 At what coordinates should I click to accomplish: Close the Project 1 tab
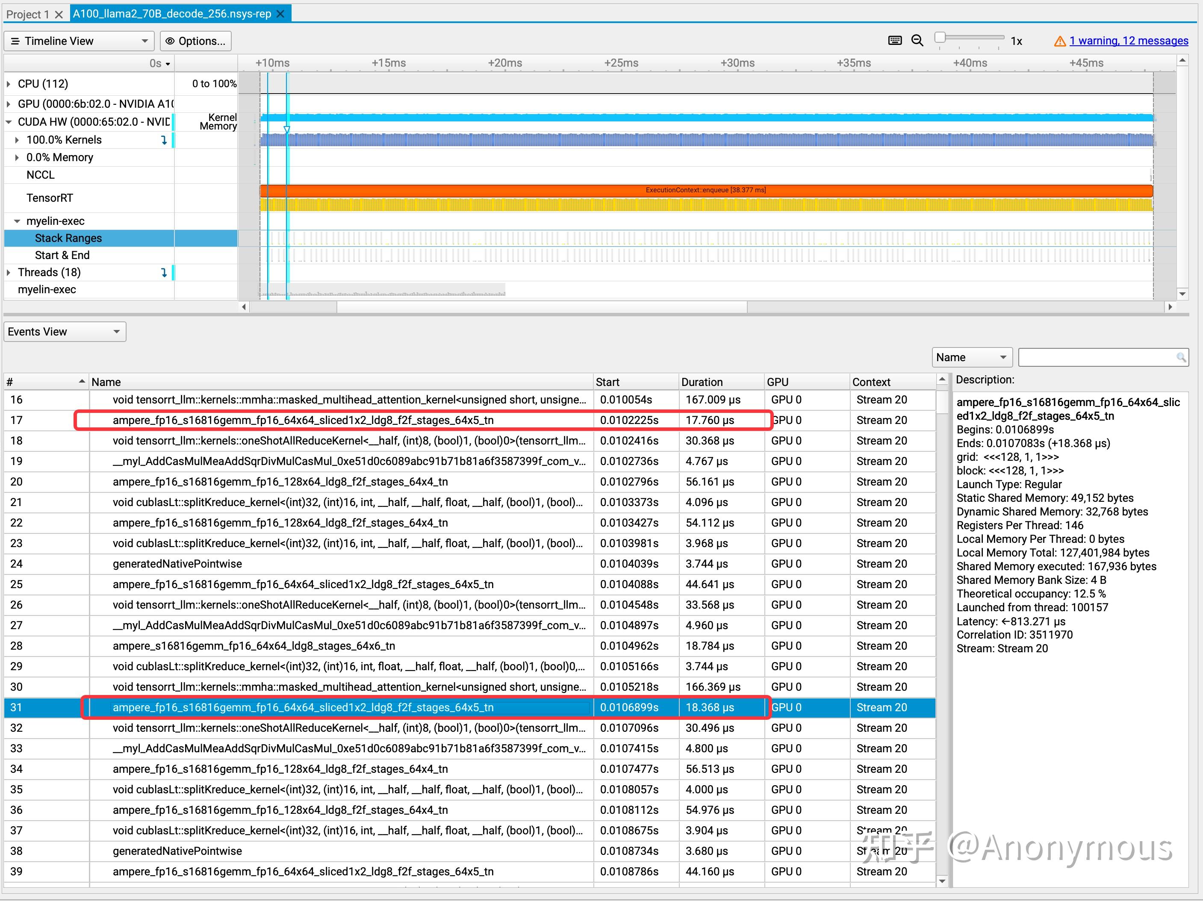point(59,14)
